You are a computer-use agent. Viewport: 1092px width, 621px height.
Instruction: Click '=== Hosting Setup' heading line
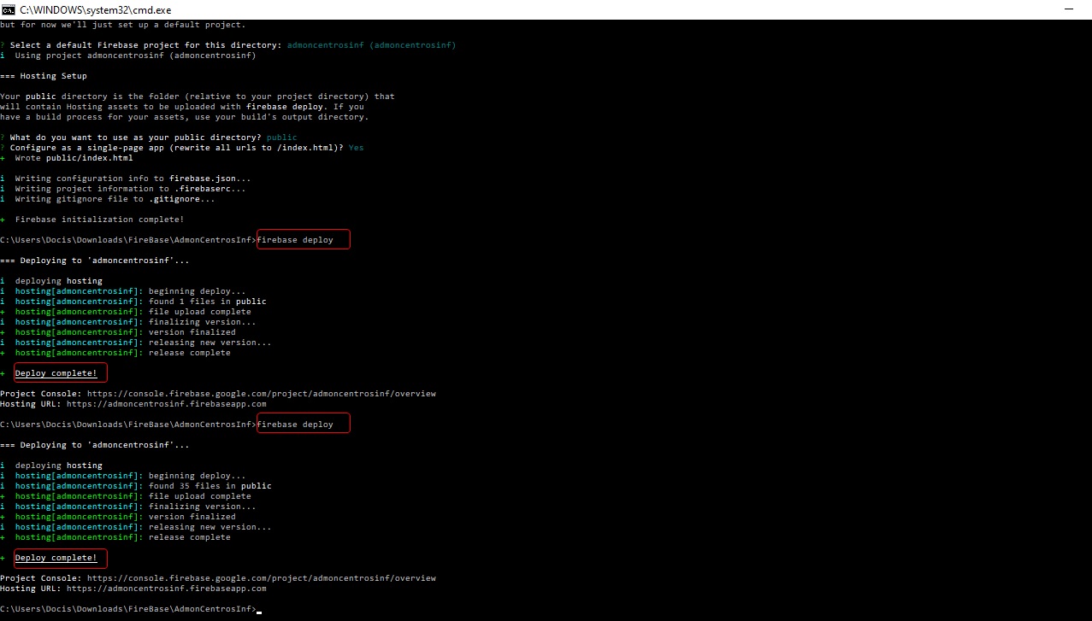[x=43, y=76]
